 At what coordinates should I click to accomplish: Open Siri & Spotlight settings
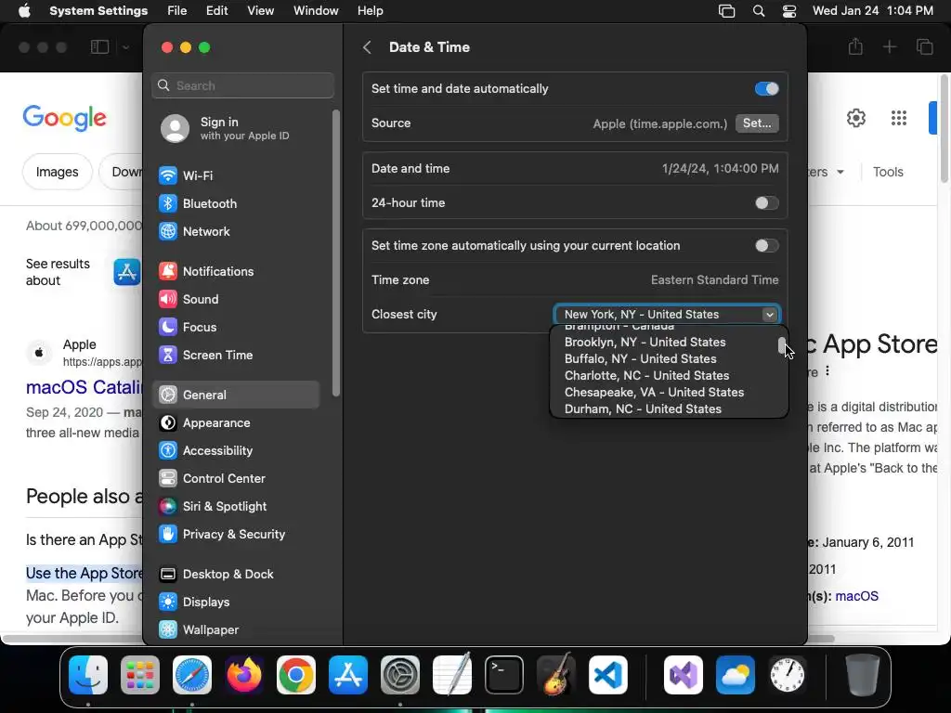pos(236,506)
